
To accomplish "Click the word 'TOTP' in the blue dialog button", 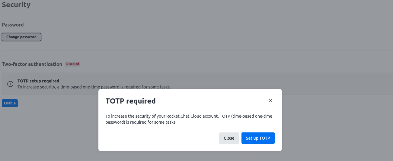I will [265, 138].
